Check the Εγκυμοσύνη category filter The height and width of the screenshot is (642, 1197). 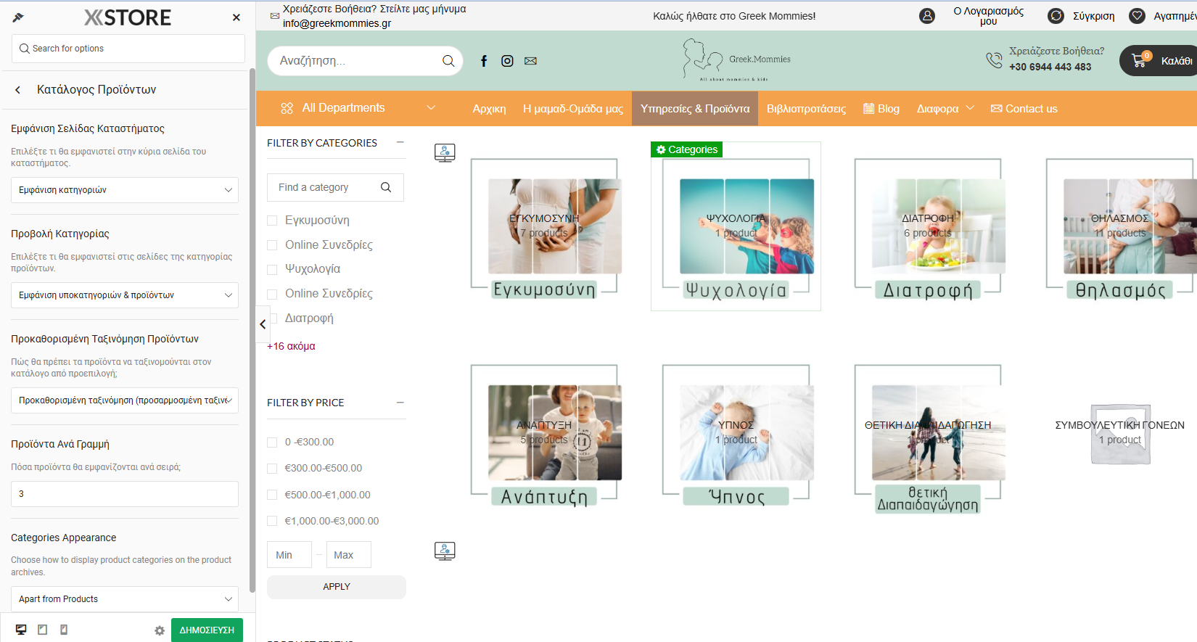click(x=273, y=221)
